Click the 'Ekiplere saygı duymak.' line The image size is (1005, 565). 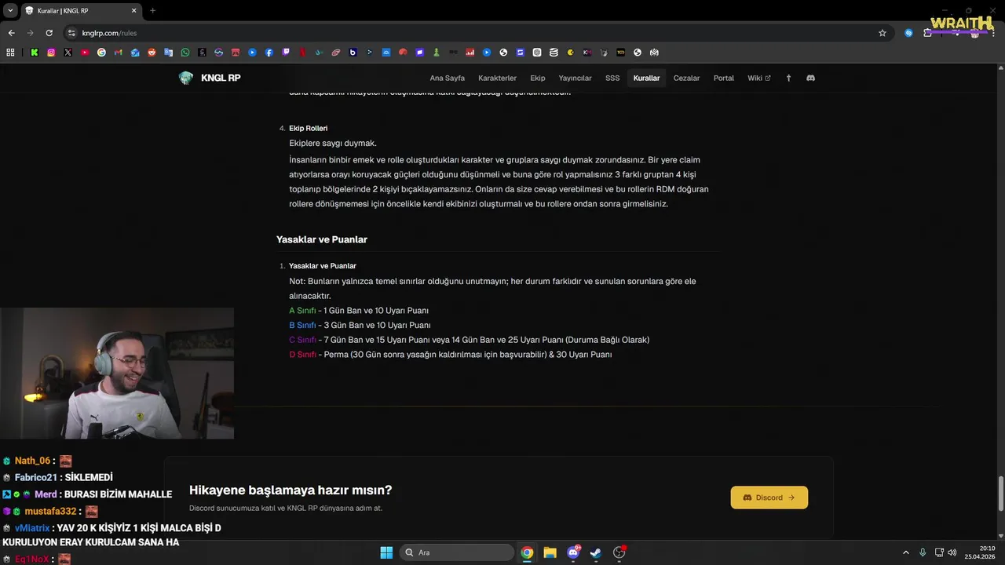pyautogui.click(x=333, y=143)
